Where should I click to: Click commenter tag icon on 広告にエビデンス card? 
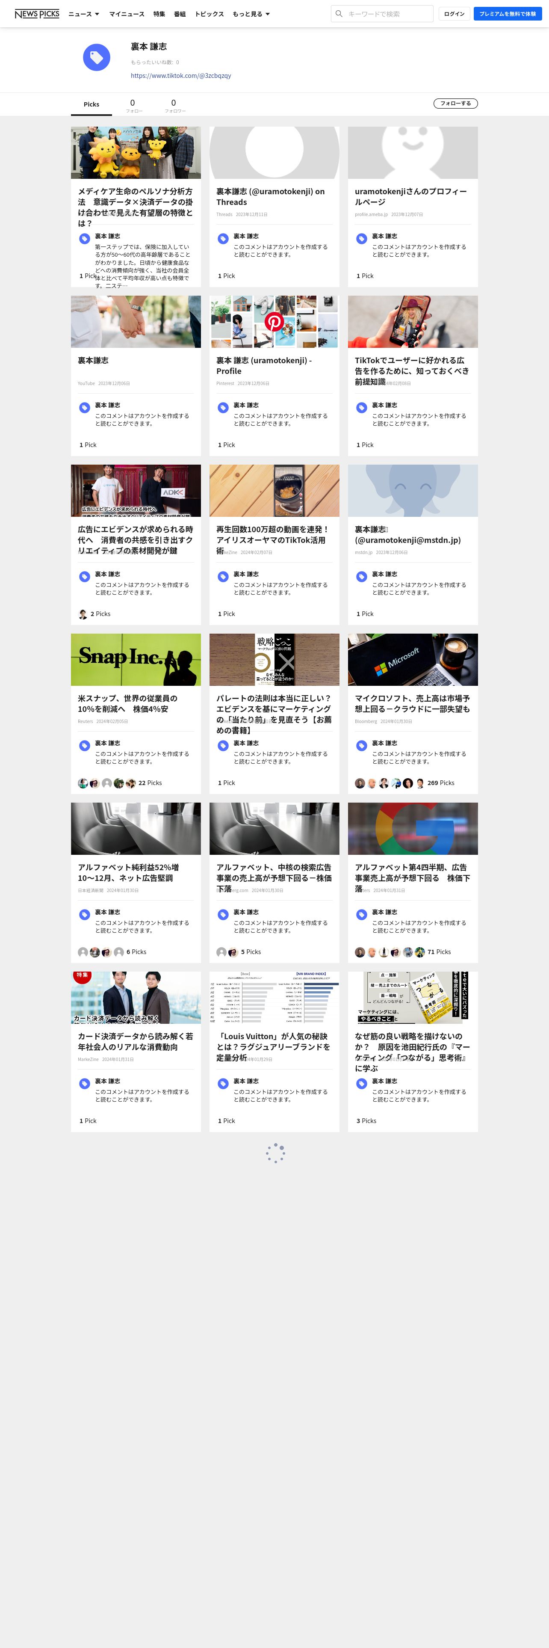84,576
